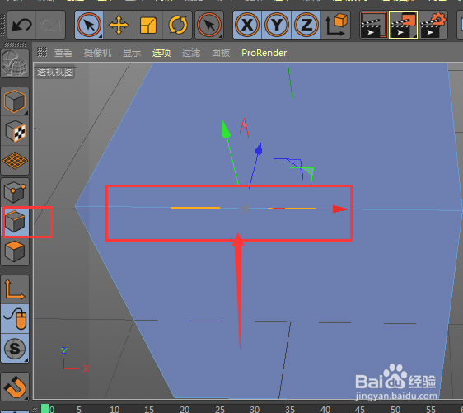Screen dimensions: 463x413
Task: Click the red X axis arrow handle
Action: tap(340, 209)
